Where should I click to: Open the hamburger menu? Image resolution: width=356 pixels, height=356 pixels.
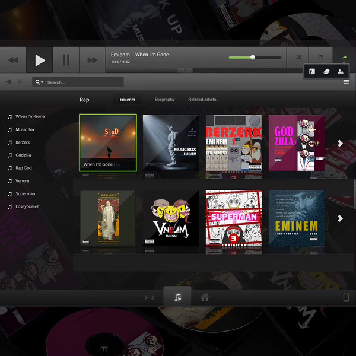346,82
